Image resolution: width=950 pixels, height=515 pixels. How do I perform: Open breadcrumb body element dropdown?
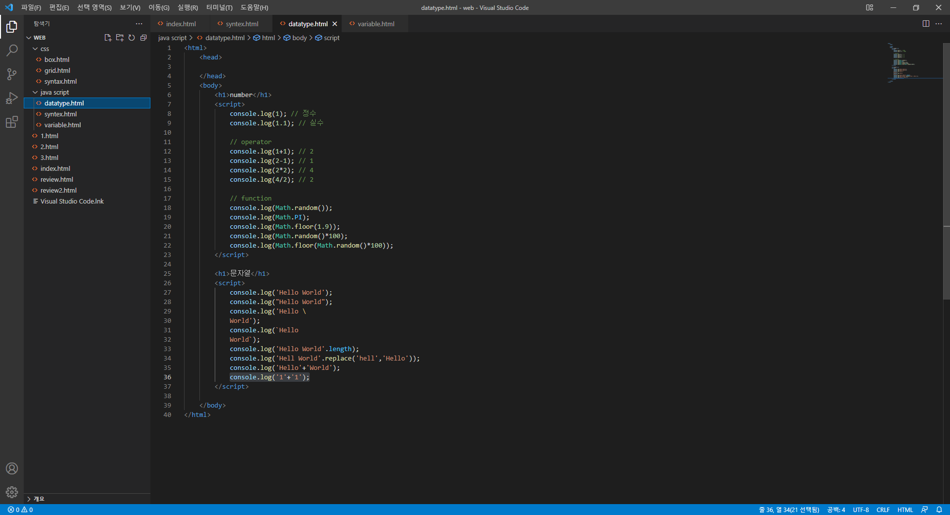295,38
